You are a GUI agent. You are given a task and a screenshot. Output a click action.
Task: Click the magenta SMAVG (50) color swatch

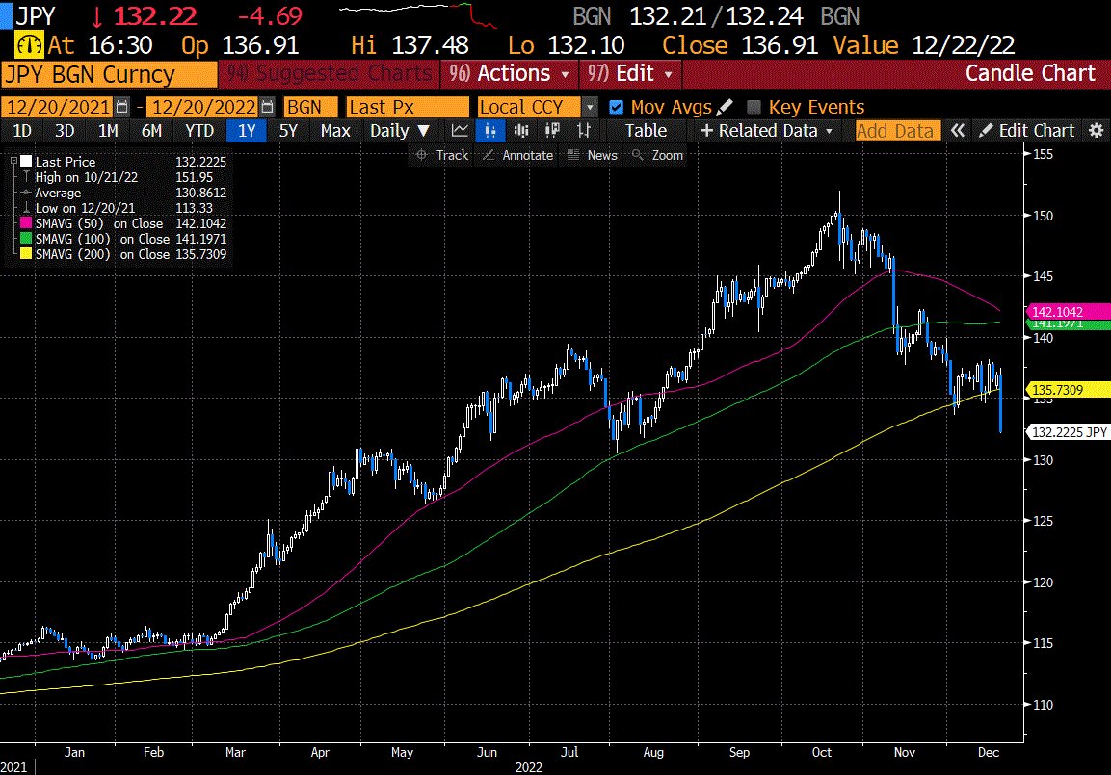click(26, 223)
